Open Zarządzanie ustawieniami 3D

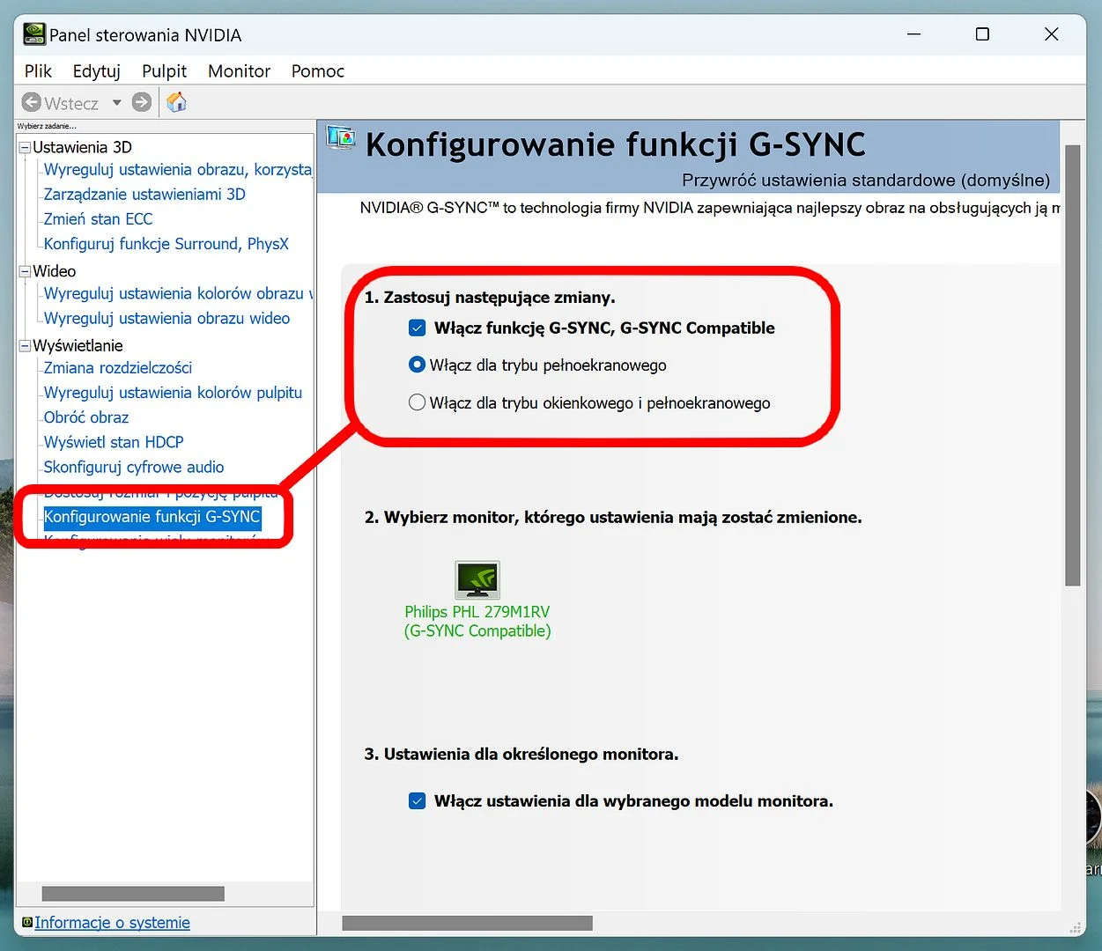coord(144,194)
